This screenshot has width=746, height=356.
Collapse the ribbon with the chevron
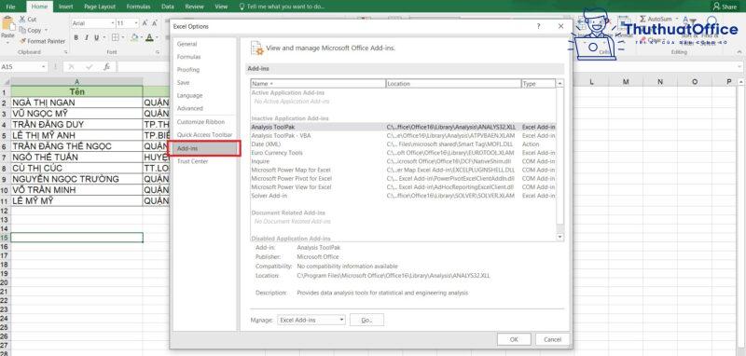click(740, 52)
